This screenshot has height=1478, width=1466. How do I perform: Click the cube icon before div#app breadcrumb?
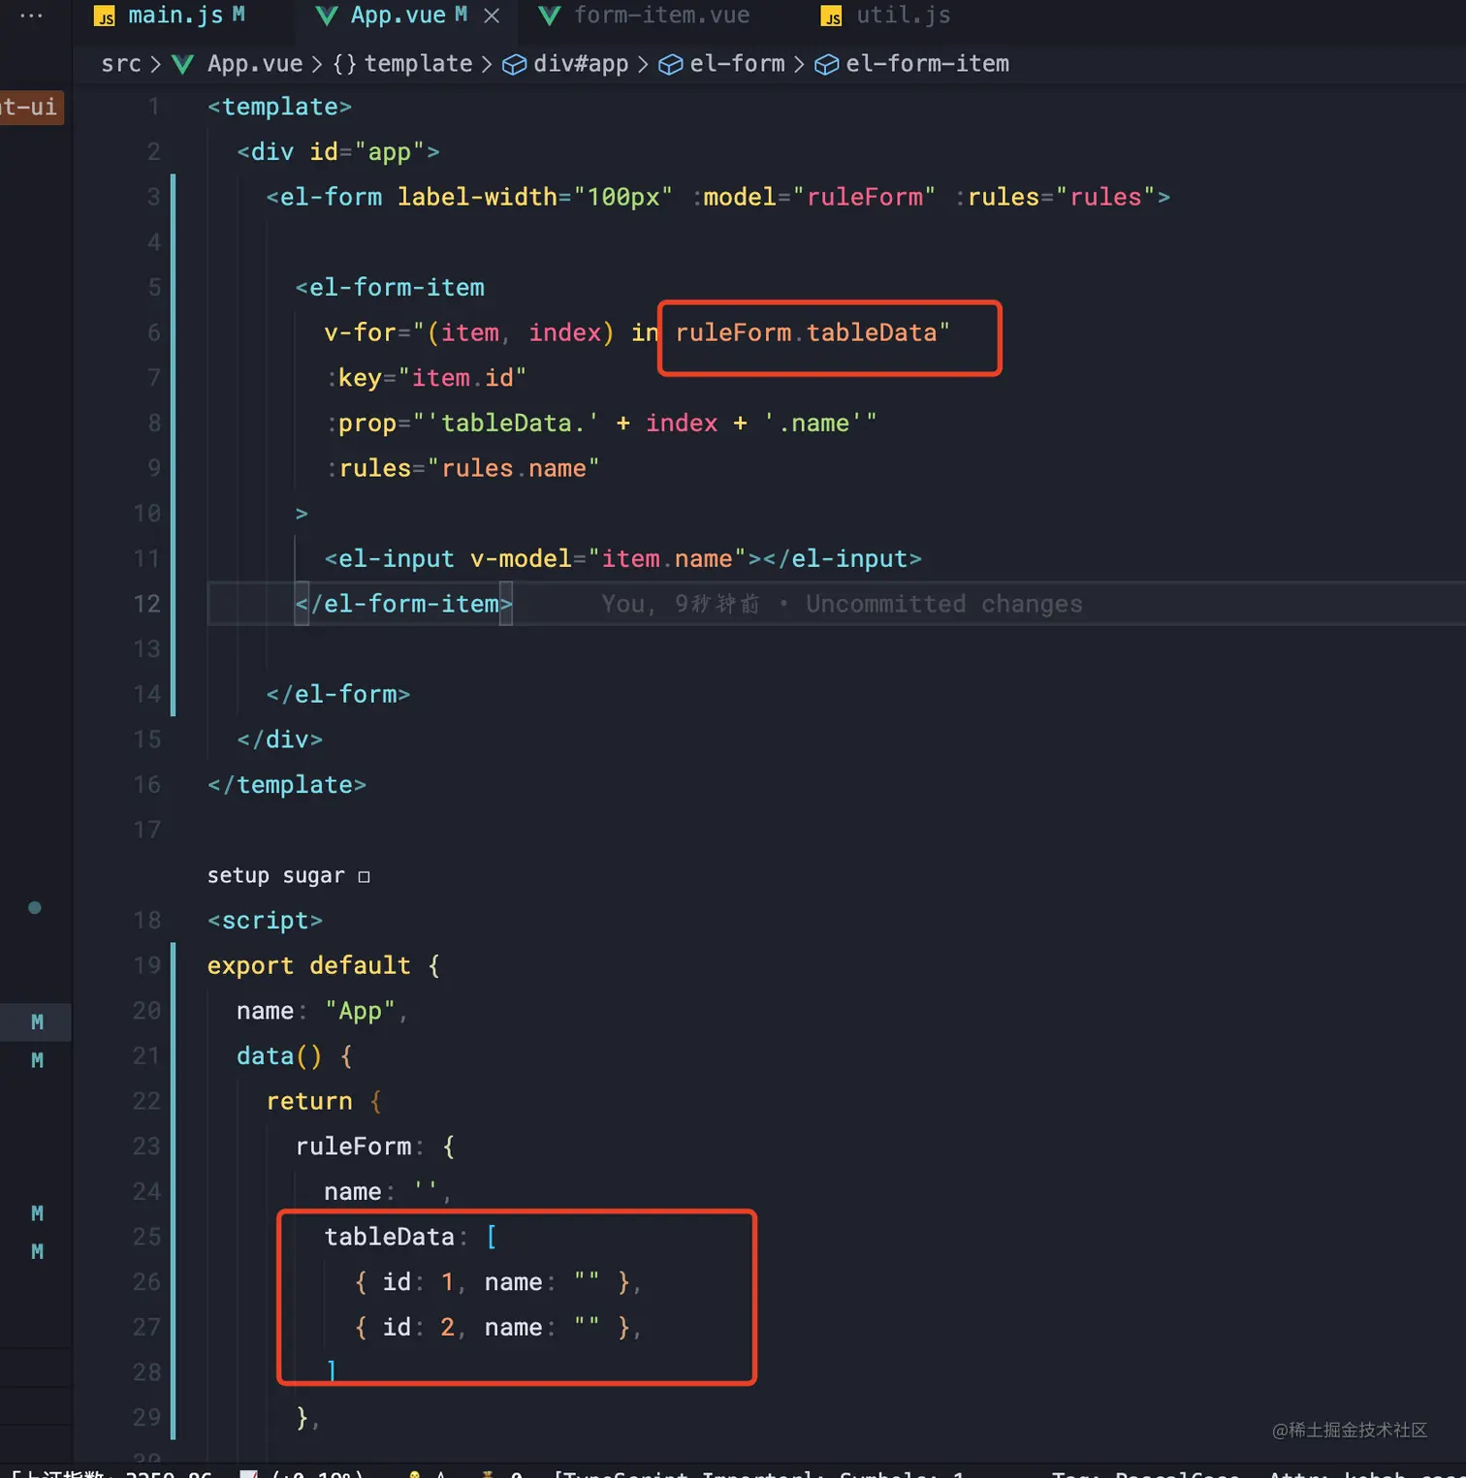point(514,65)
